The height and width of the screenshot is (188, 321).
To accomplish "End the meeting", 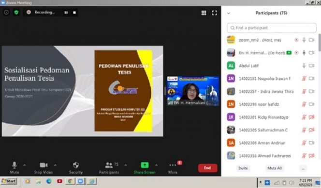I will point(207,168).
